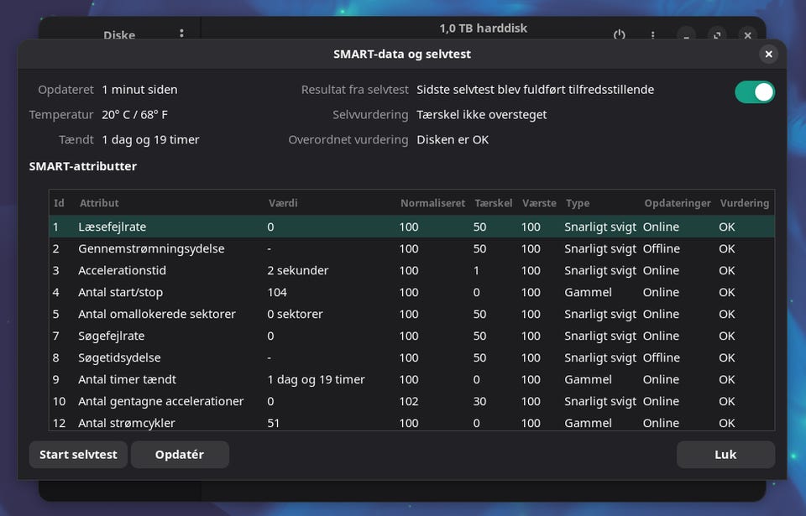
Task: Sort by the Attribut column header
Action: [99, 203]
